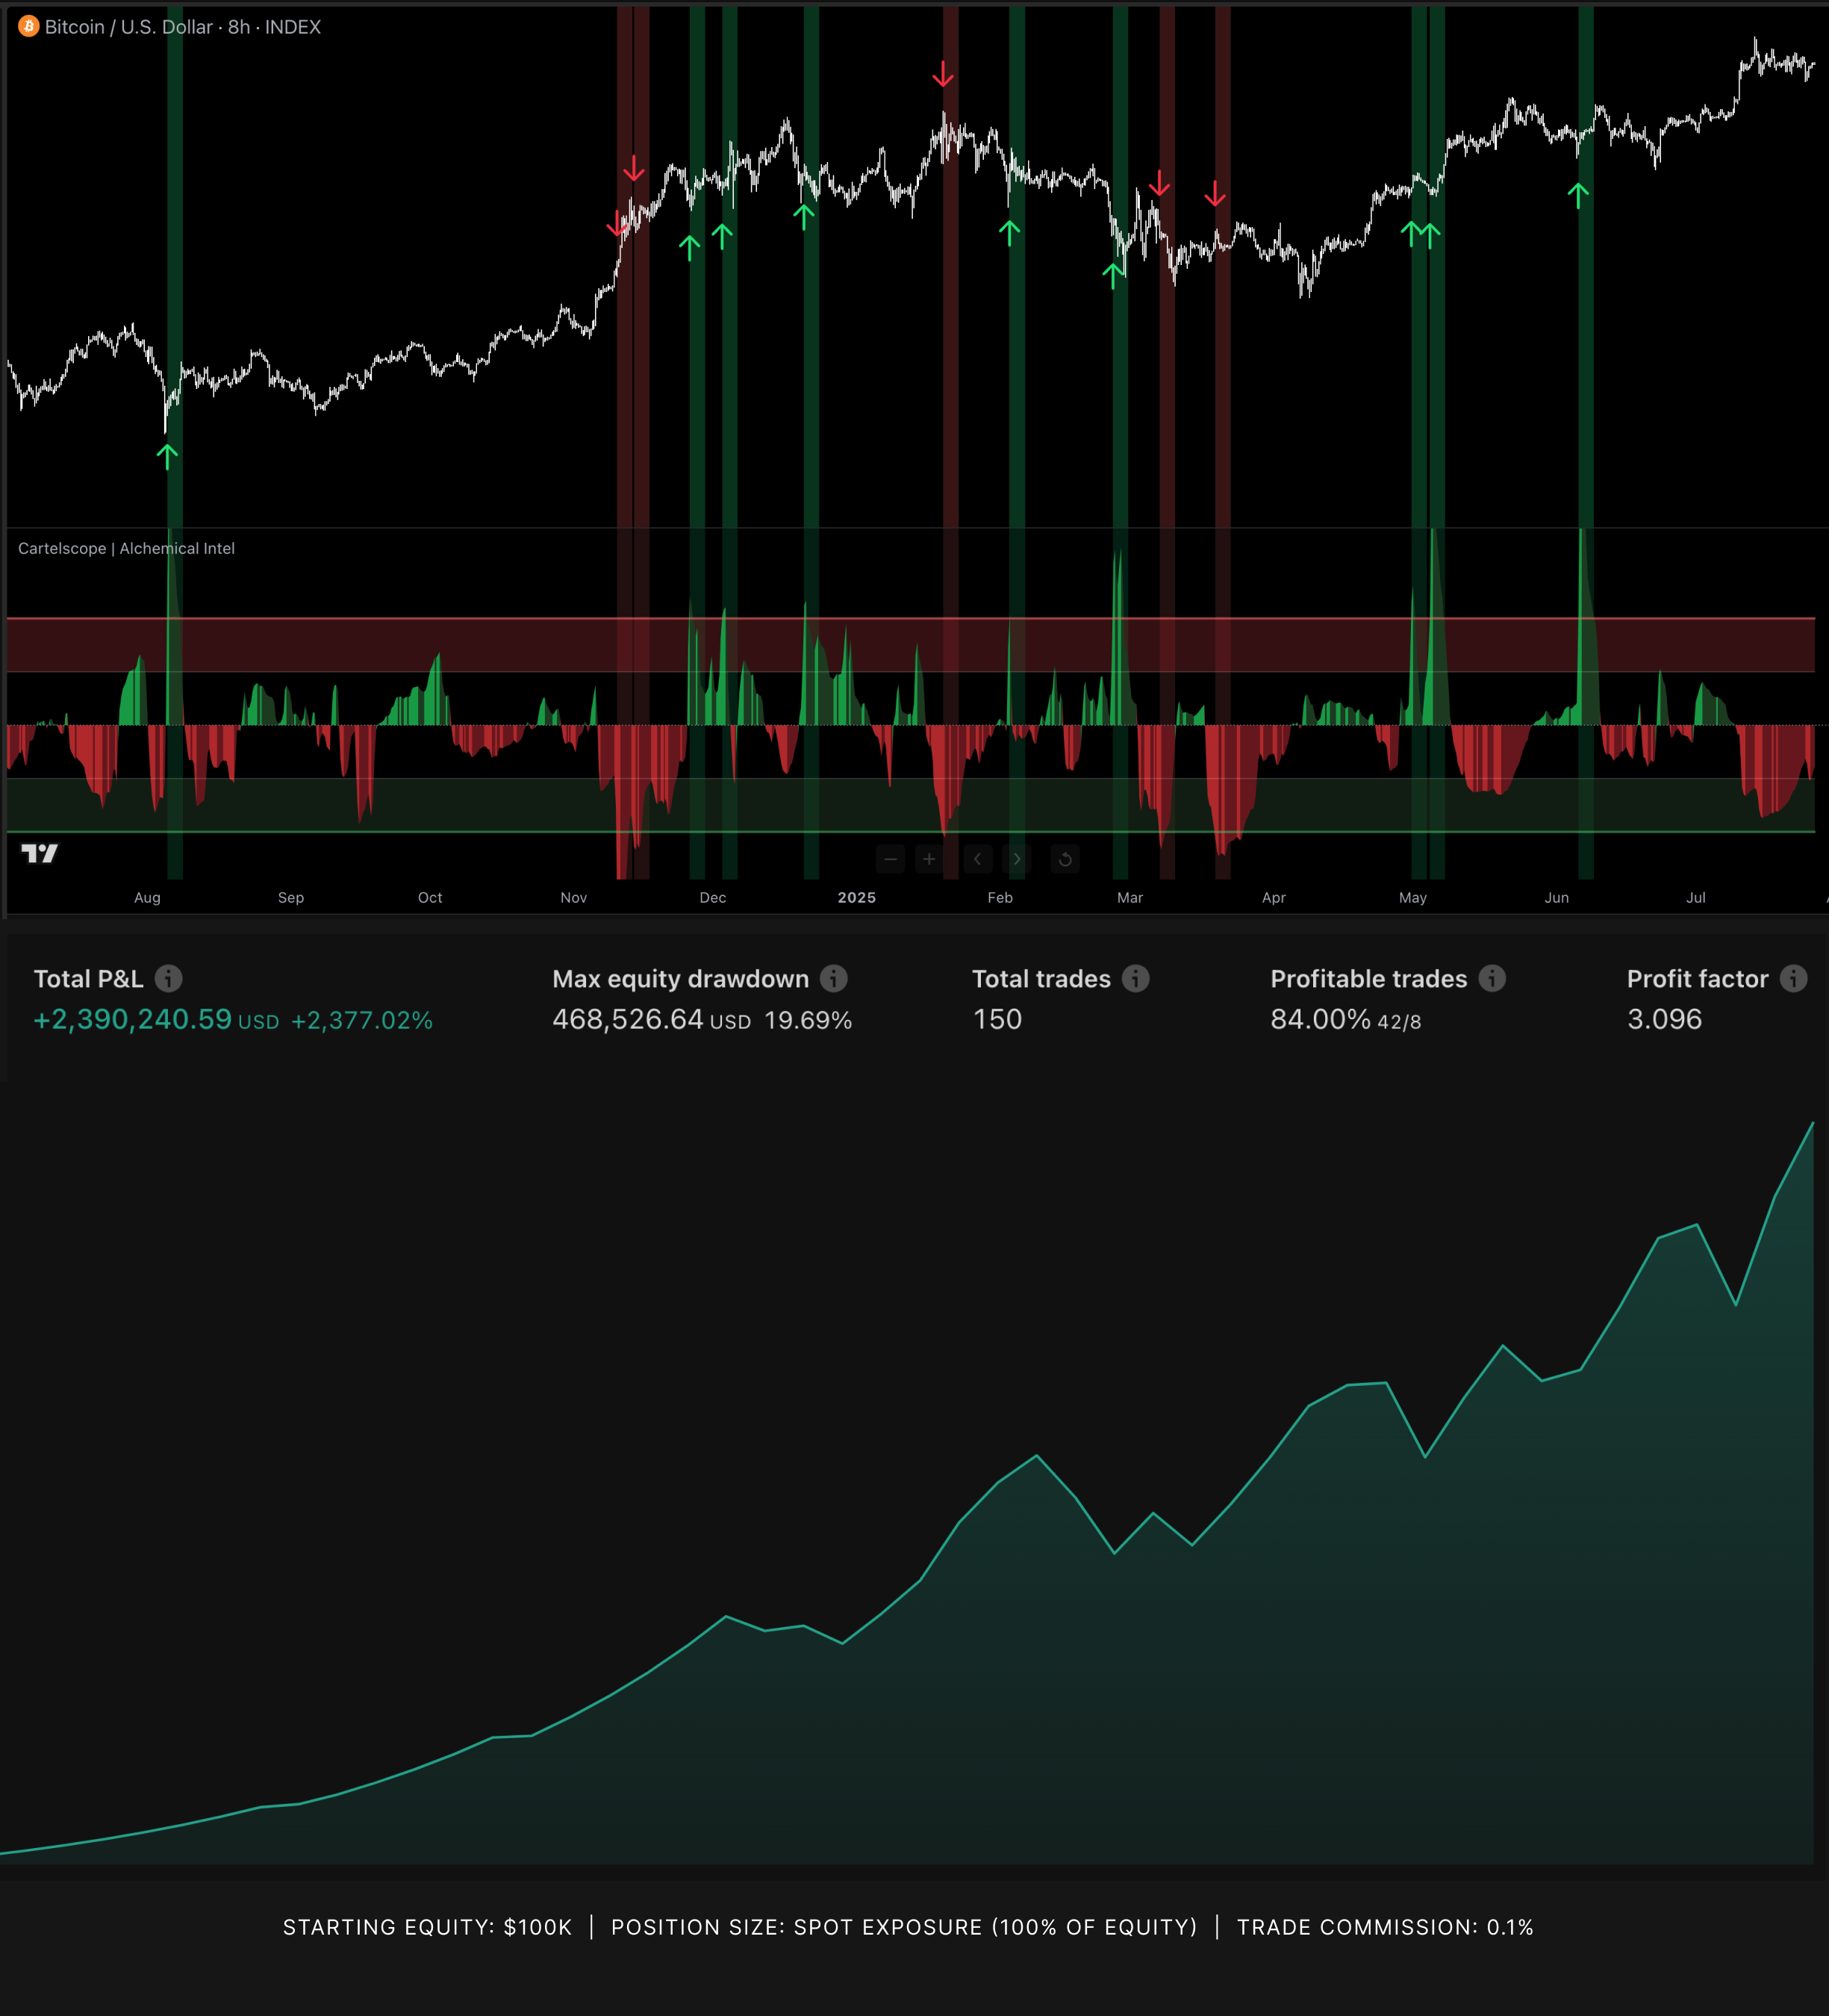Click the Jul label on time axis

pyautogui.click(x=1696, y=898)
